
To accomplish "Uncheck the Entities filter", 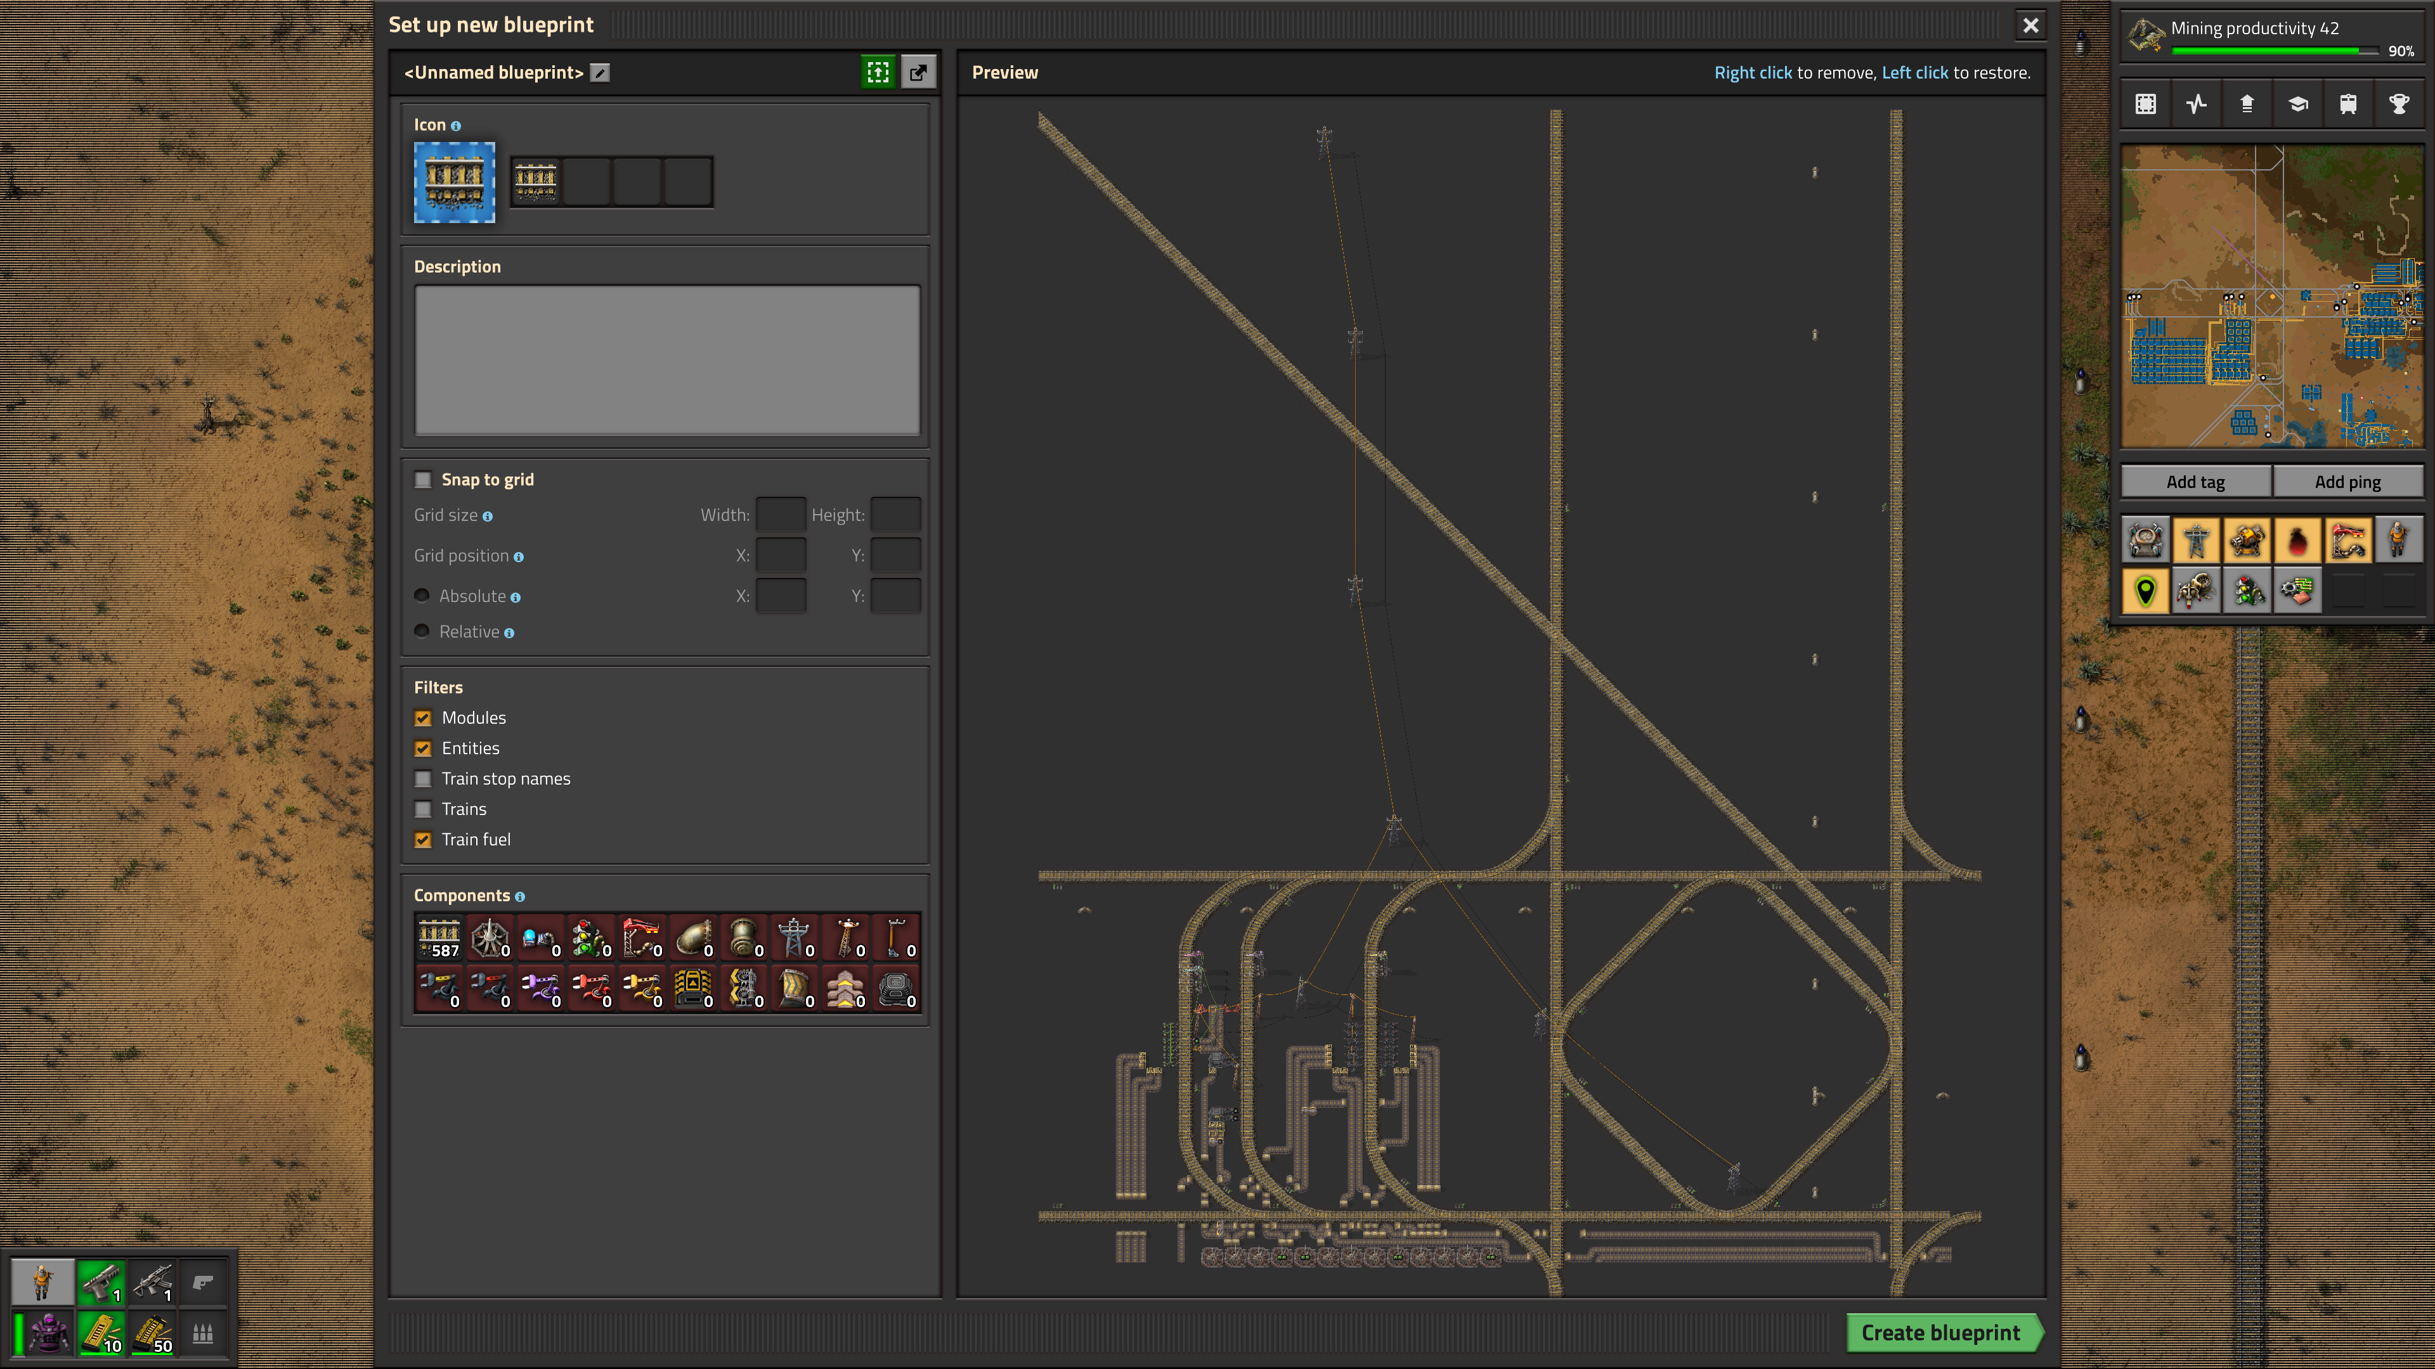I will [x=424, y=749].
